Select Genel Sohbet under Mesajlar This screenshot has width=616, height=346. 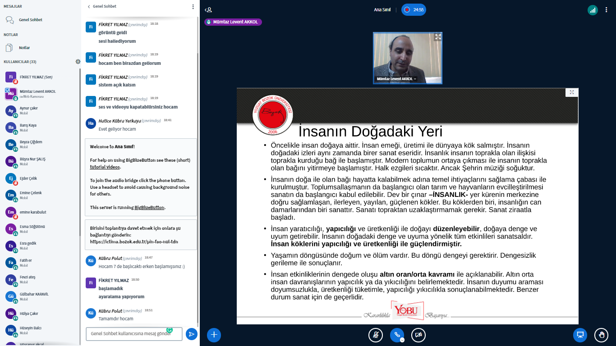tap(30, 20)
